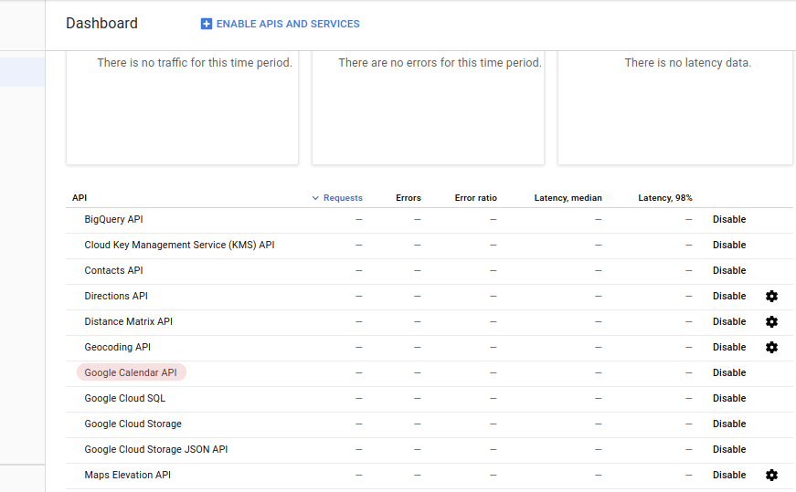796x492 pixels.
Task: Disable the Contacts API
Action: (x=729, y=271)
